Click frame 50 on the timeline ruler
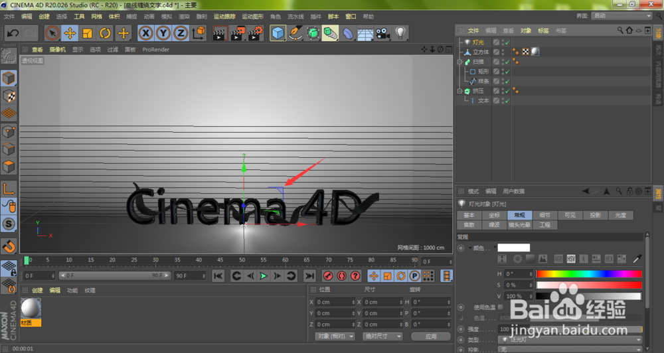This screenshot has width=664, height=353. 242,260
